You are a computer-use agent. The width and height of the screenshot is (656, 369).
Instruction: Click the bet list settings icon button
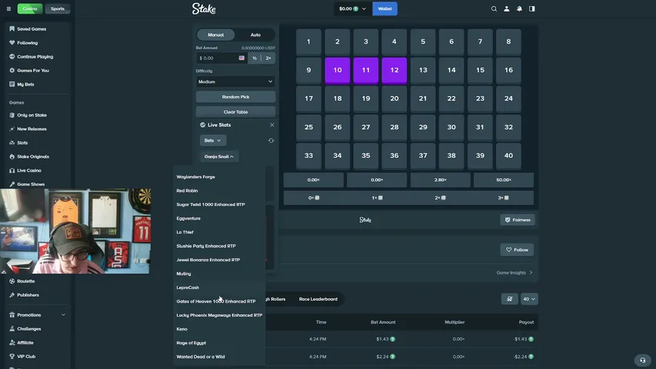coord(510,299)
